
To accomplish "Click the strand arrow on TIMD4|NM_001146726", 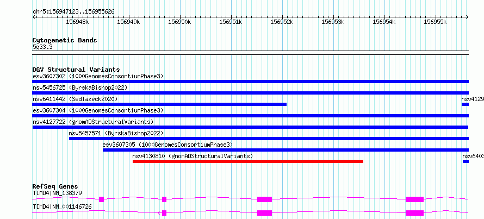I will point(159,213).
